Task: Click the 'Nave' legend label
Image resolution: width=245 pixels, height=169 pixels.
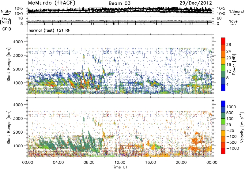Action: 233,21
